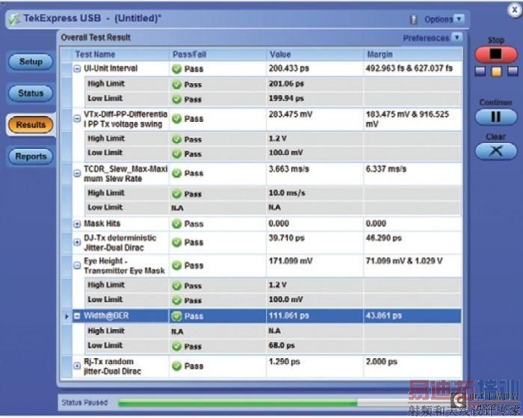Expand the DJ-Tx deterministic Jitter row
Image resolution: width=523 pixels, height=418 pixels.
[x=77, y=242]
